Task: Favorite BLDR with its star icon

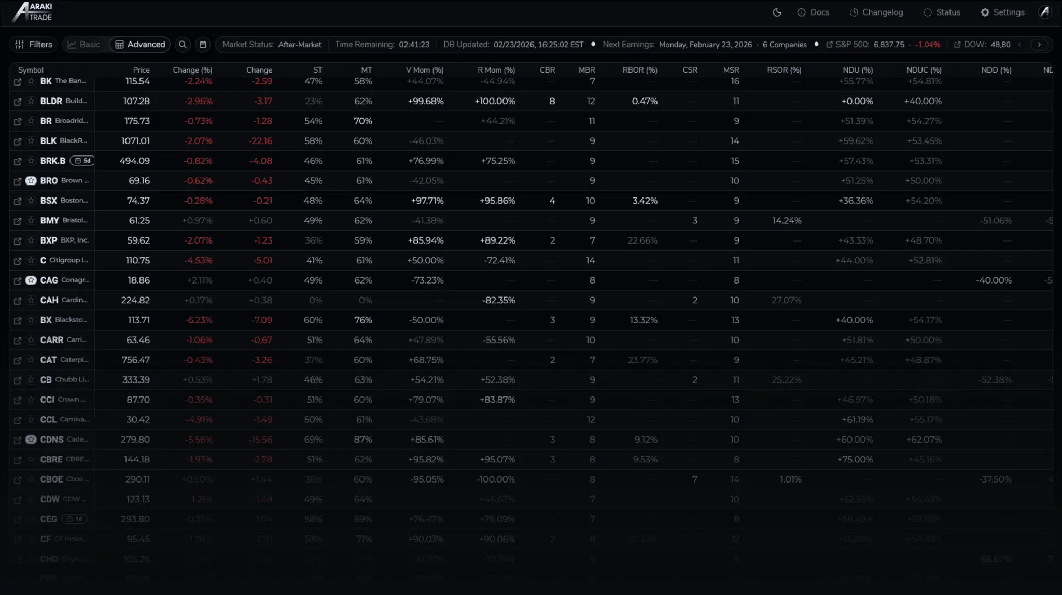Action: click(31, 101)
